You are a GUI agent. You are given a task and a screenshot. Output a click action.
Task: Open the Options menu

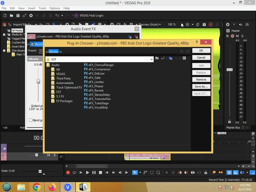point(55,8)
